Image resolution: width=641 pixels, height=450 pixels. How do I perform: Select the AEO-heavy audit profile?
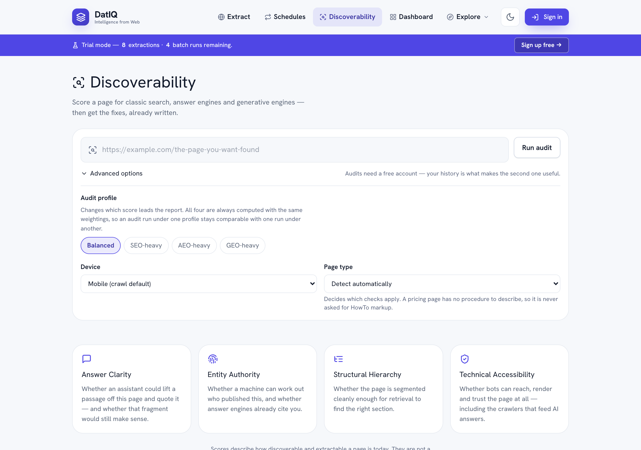point(194,245)
